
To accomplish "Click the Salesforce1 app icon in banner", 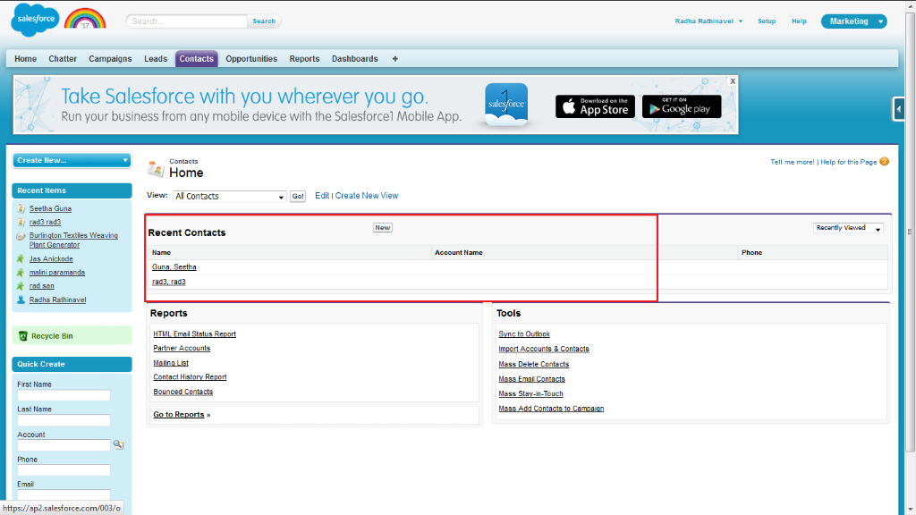I will click(506, 104).
